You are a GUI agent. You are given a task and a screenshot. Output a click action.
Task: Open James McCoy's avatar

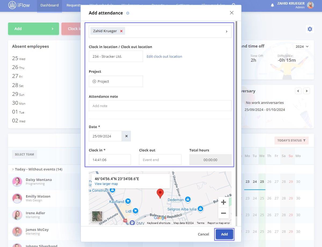(x=17, y=232)
